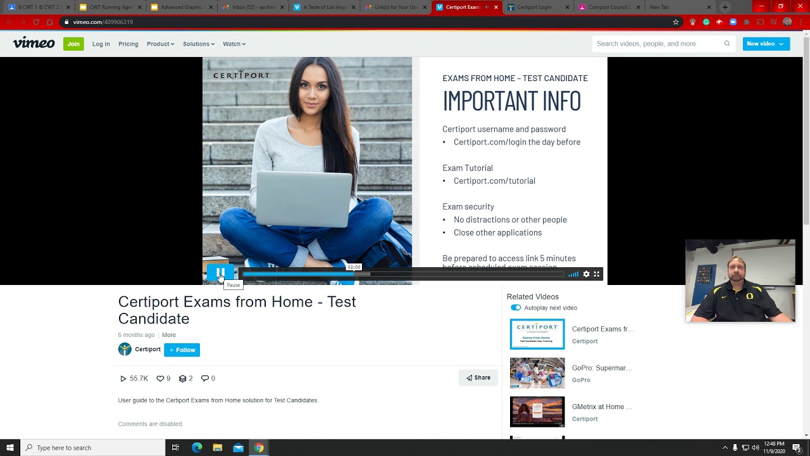Open Windows Start menu

10,448
